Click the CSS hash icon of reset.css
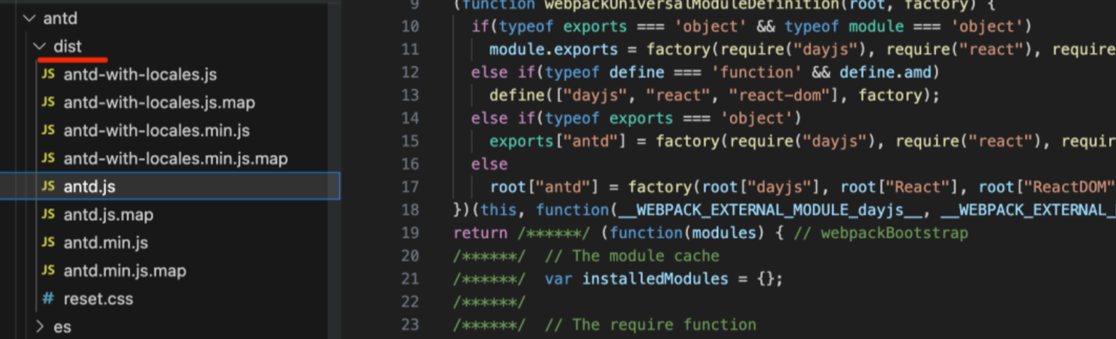The height and width of the screenshot is (339, 1116). click(x=48, y=298)
